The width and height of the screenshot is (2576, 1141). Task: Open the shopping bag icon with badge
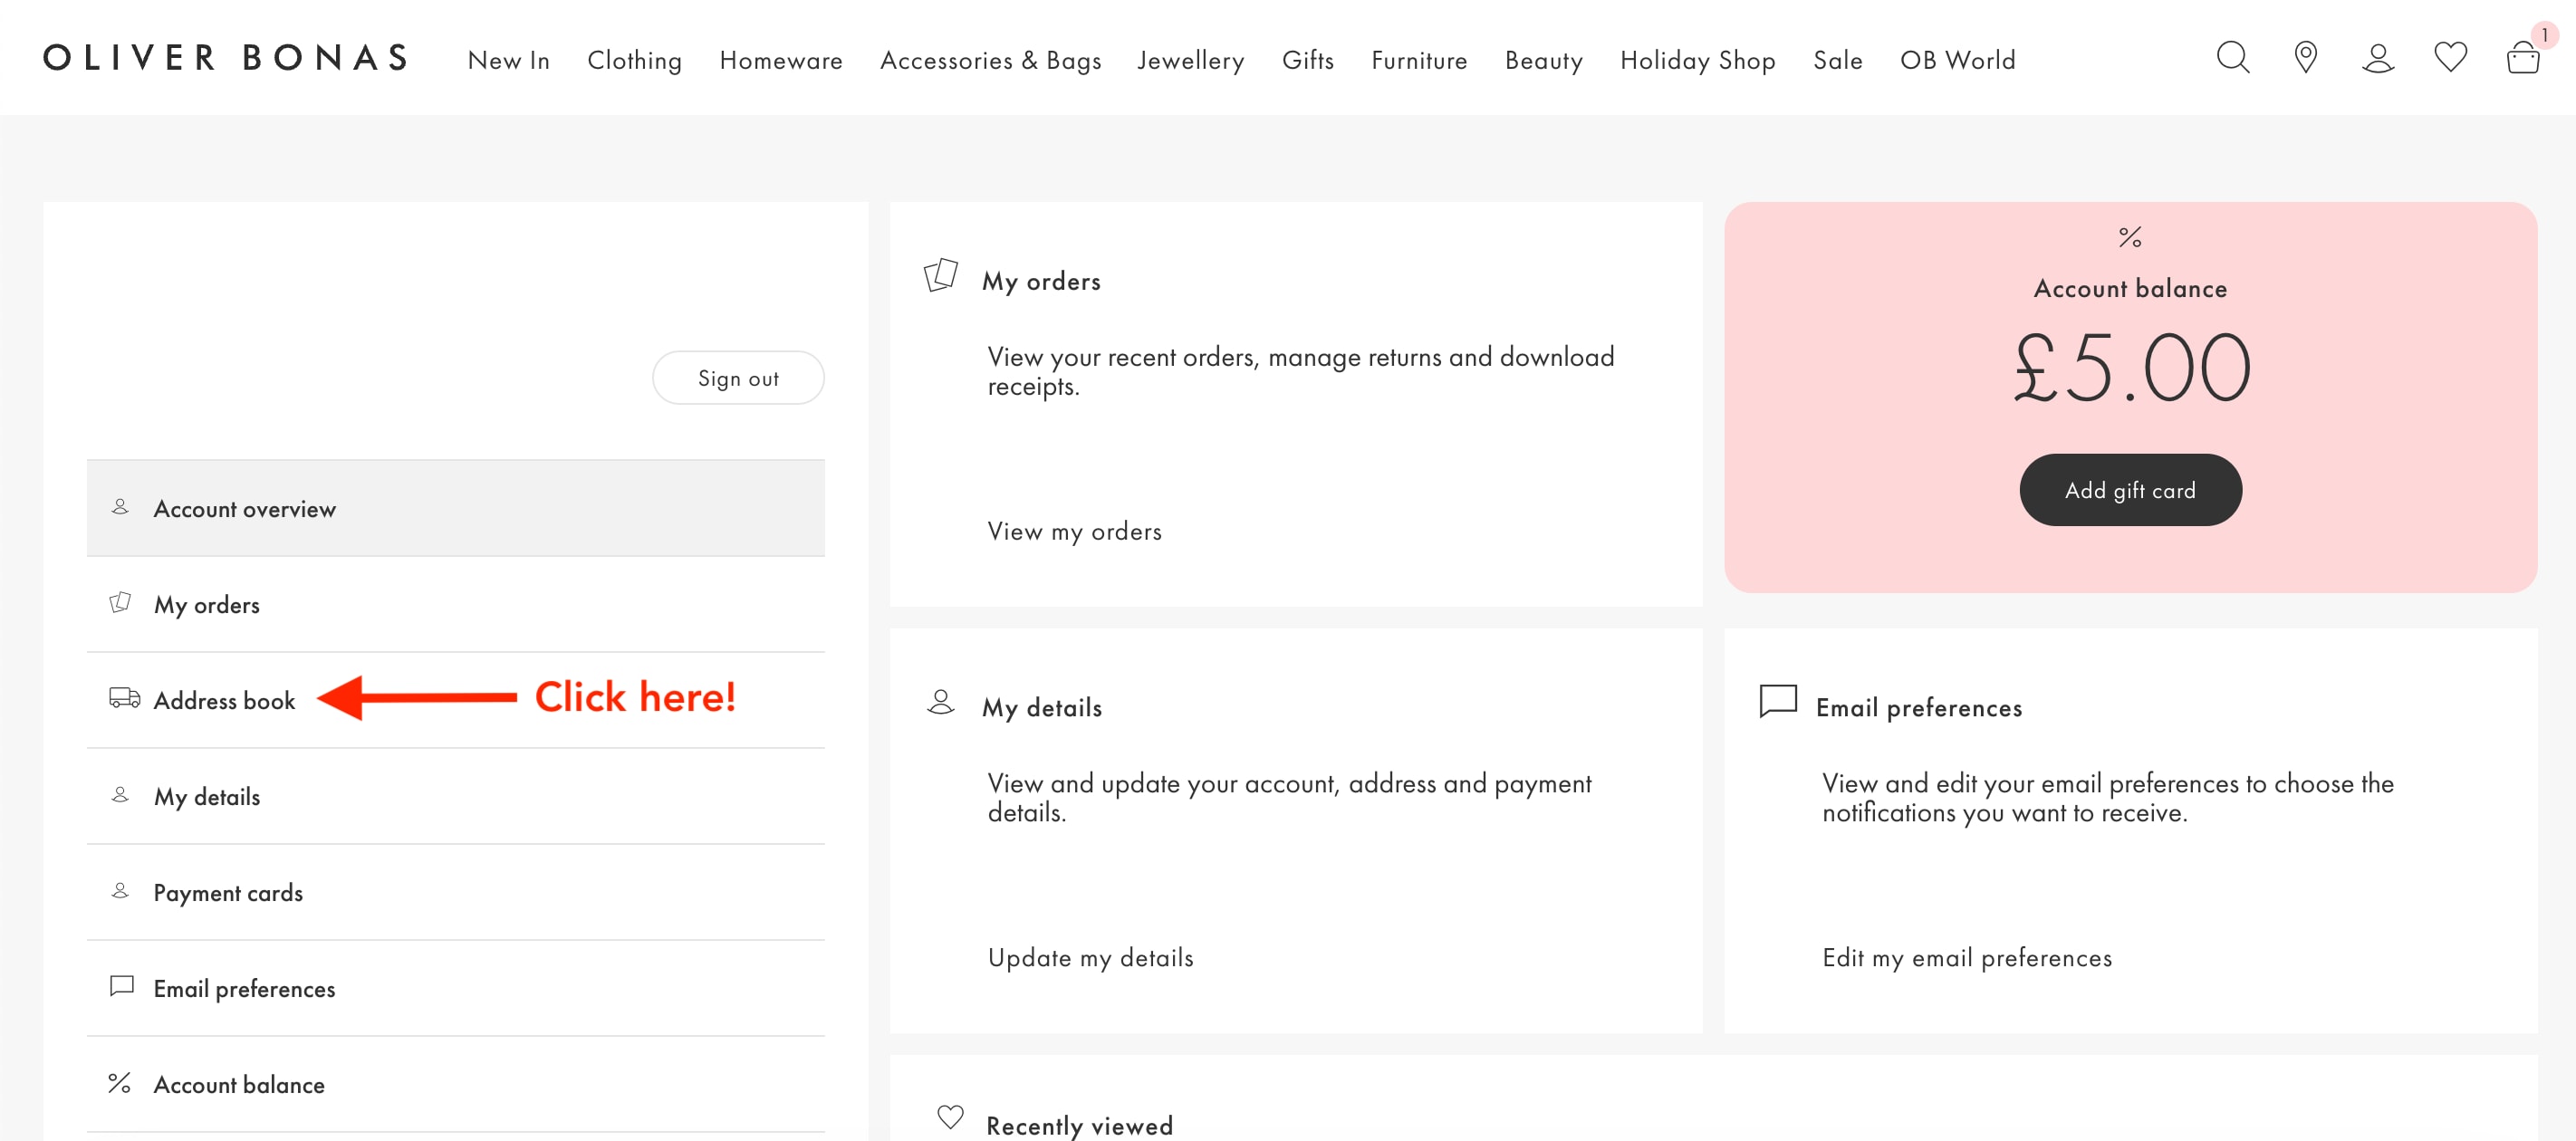coord(2523,57)
